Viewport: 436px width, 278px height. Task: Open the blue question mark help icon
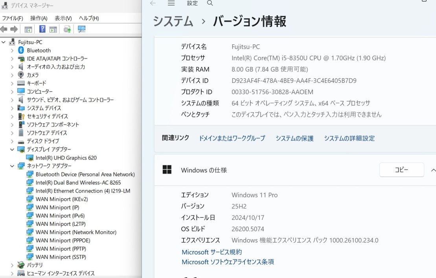tap(42, 29)
